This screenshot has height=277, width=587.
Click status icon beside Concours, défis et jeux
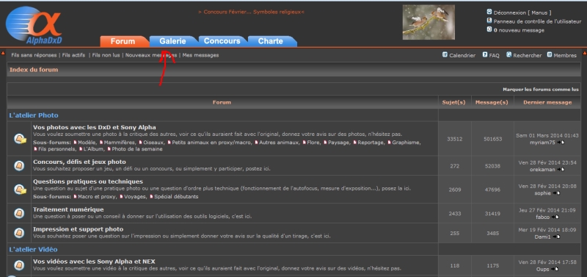19,165
